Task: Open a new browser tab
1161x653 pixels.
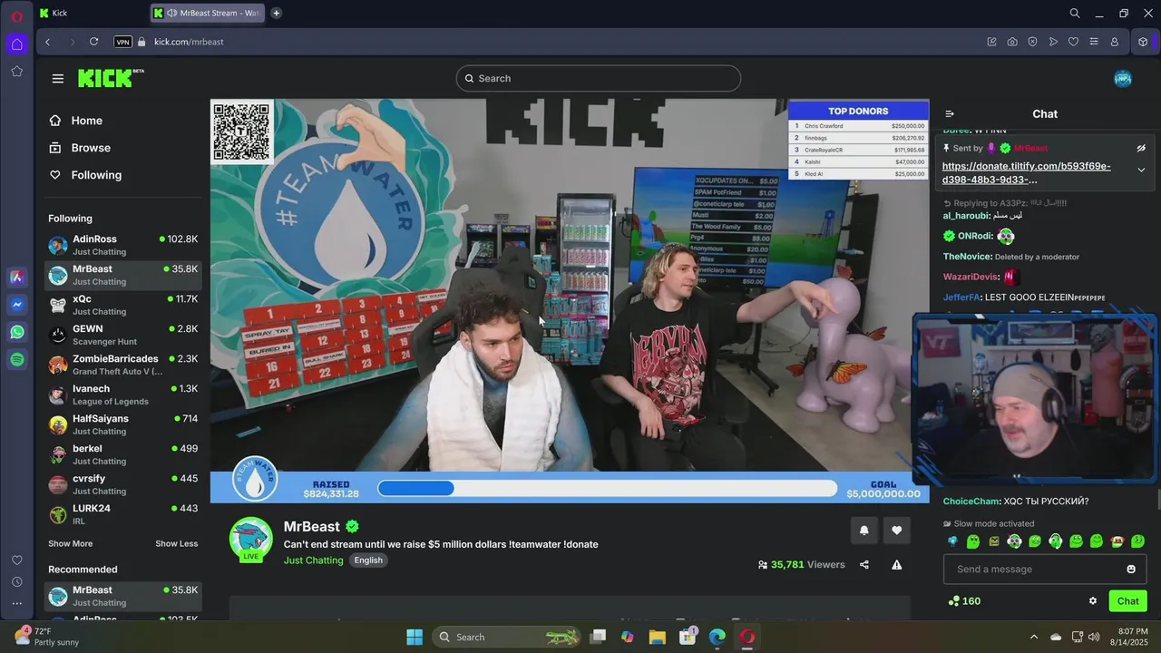Action: pos(276,13)
